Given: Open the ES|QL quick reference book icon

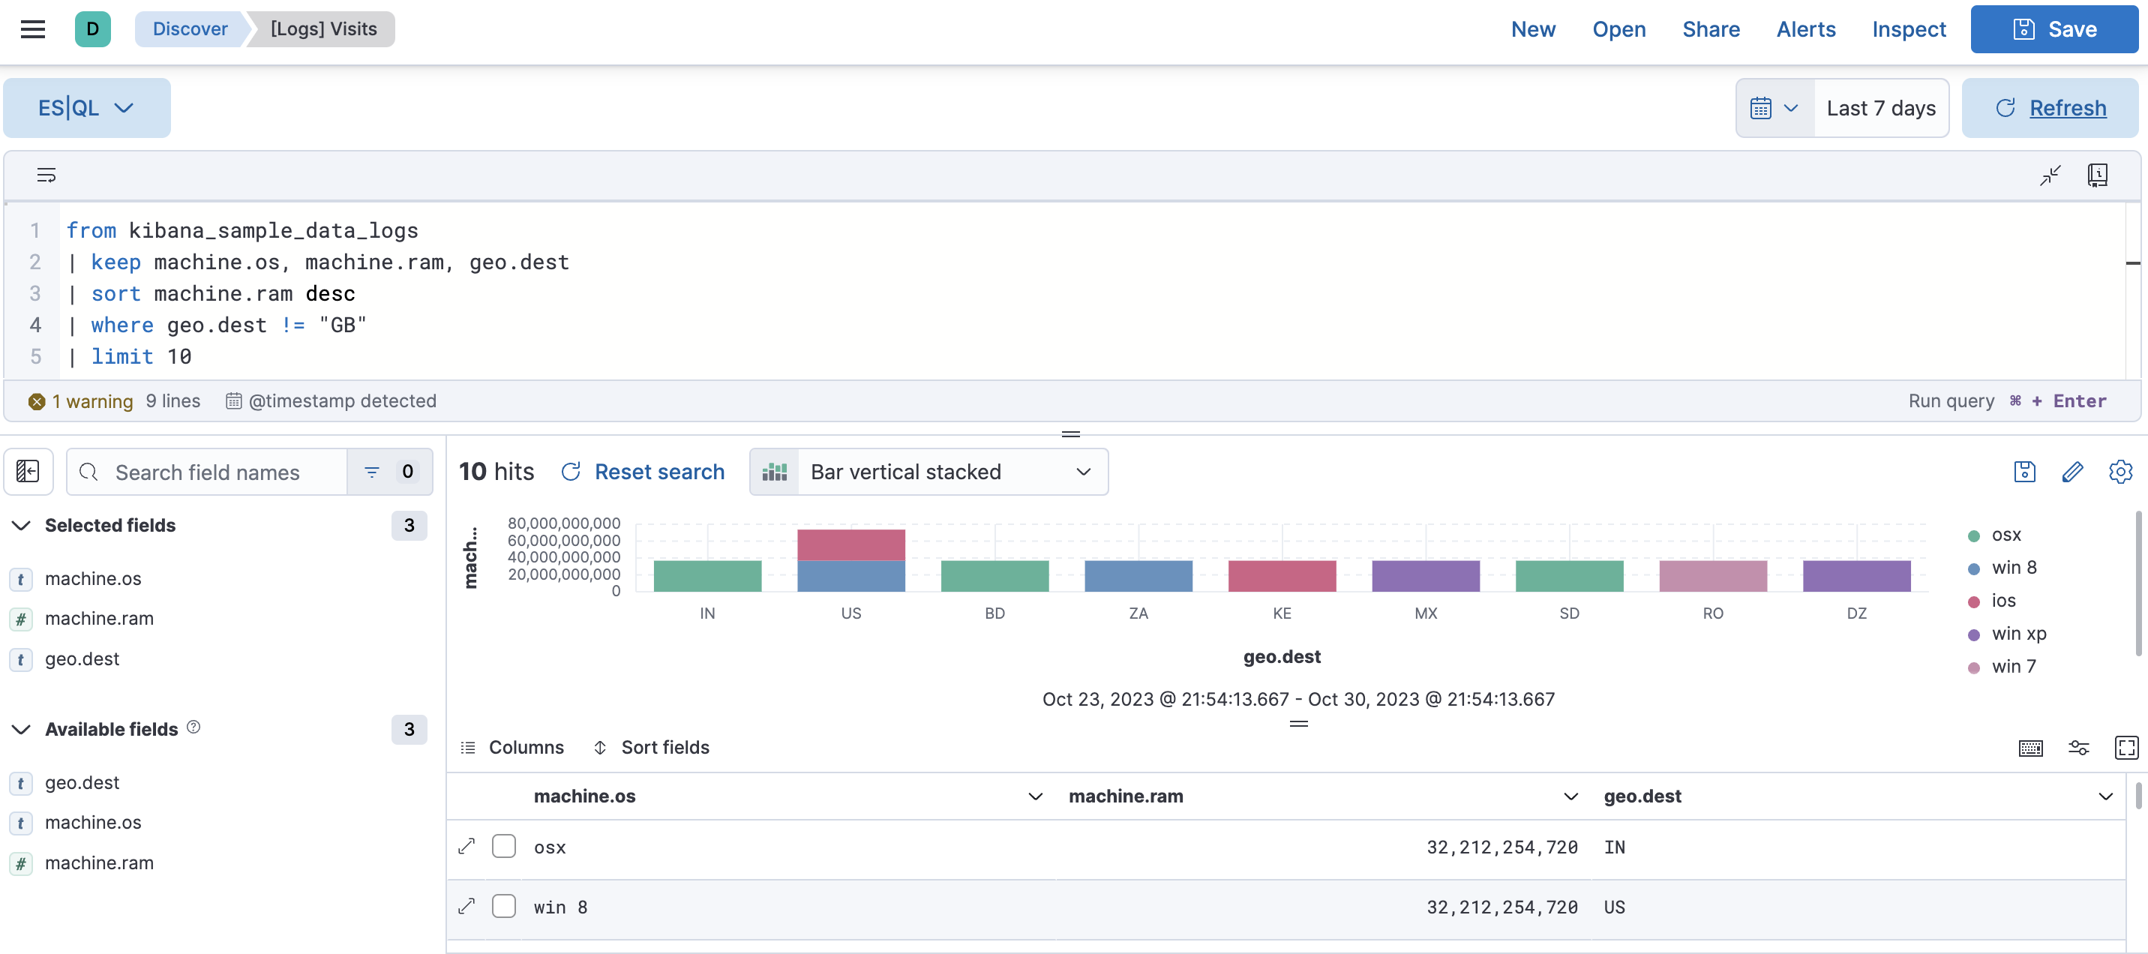Looking at the screenshot, I should pyautogui.click(x=2098, y=175).
